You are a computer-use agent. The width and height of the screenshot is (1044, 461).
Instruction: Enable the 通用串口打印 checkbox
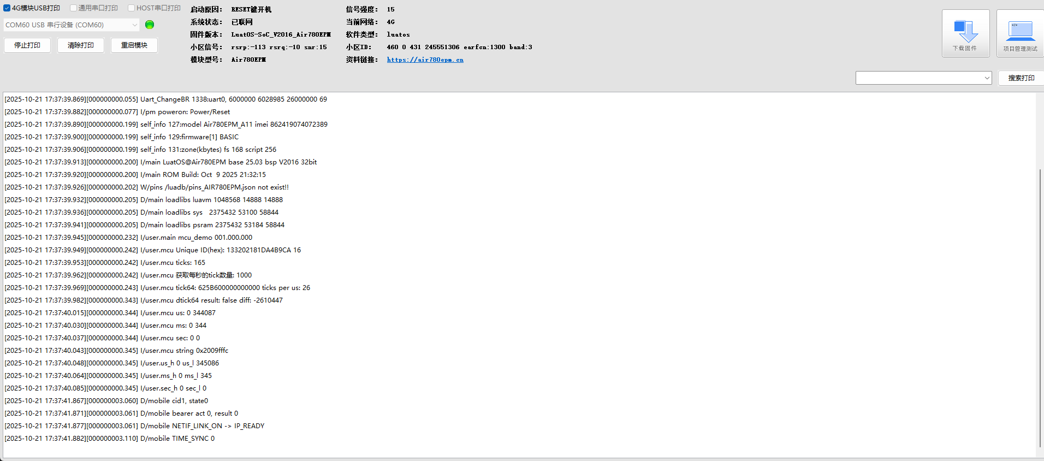[74, 8]
